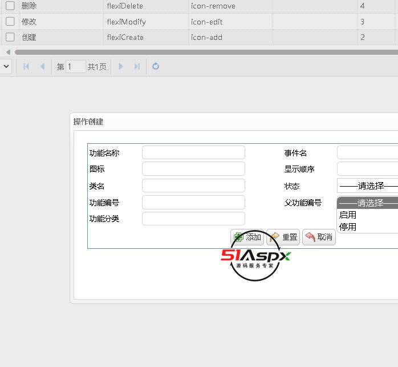The height and width of the screenshot is (367, 398).
Task: Jump to last page in pagination bar
Action: 137,66
